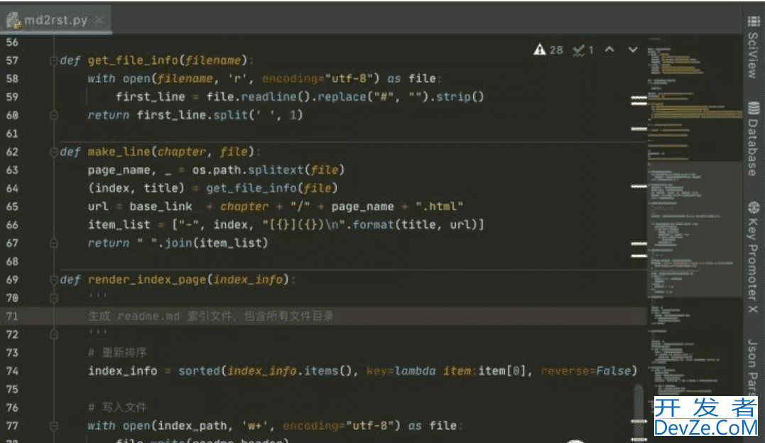Collapse the get_file_info function fold marker
The height and width of the screenshot is (443, 765).
tap(54, 60)
